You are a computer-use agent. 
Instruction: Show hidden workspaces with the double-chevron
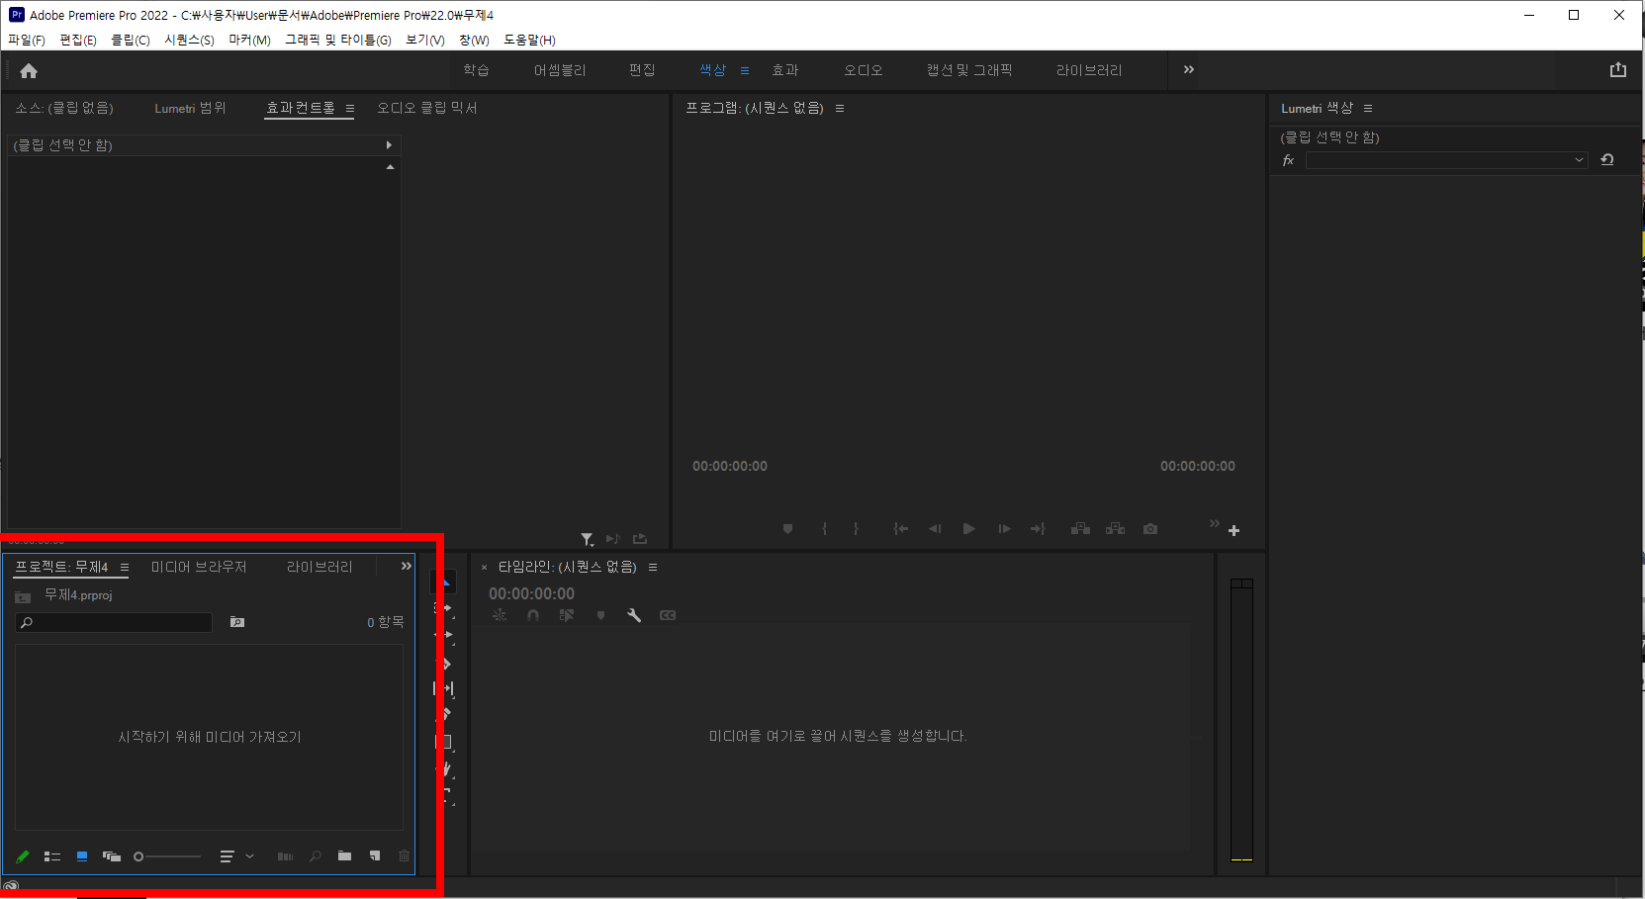click(1189, 69)
